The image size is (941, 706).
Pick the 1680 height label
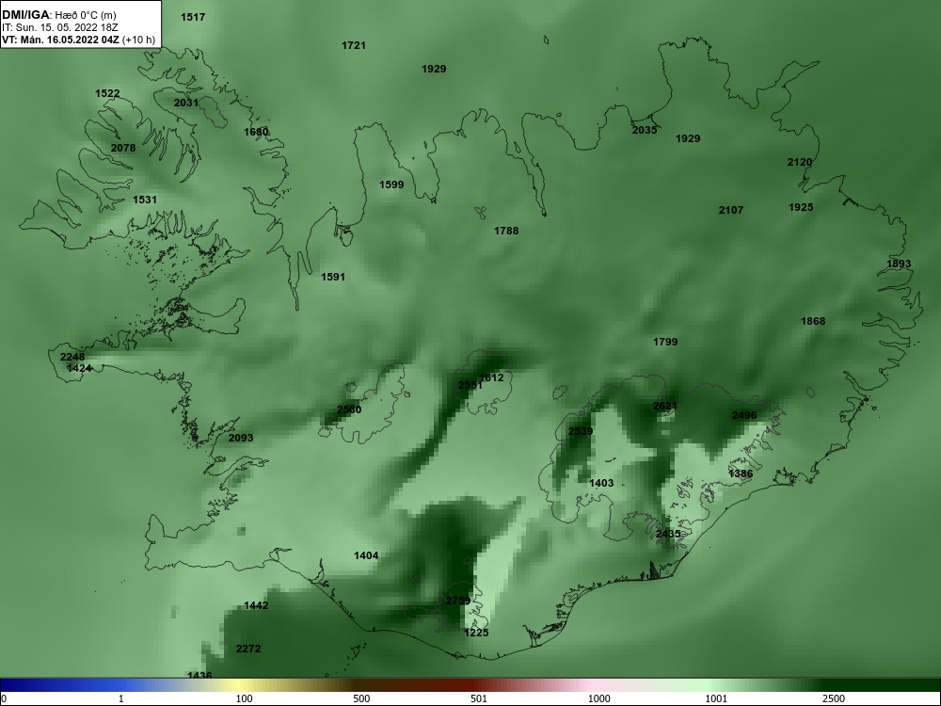tap(256, 132)
